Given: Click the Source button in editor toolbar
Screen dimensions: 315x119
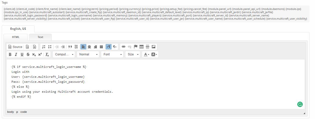Looking at the screenshot, I should click(15, 47).
